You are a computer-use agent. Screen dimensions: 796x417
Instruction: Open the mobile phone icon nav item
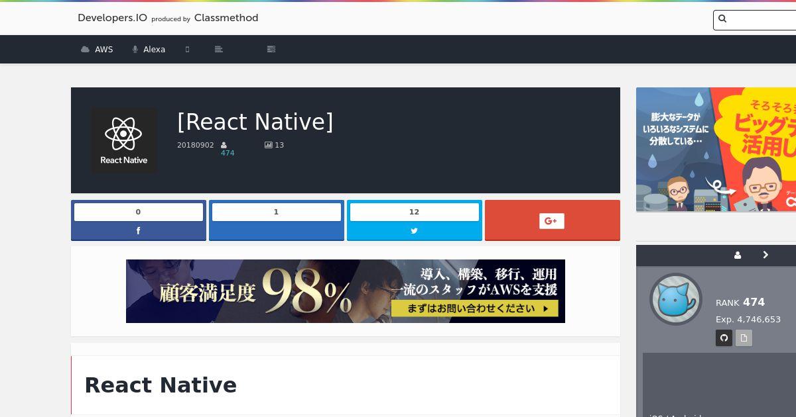pos(187,49)
